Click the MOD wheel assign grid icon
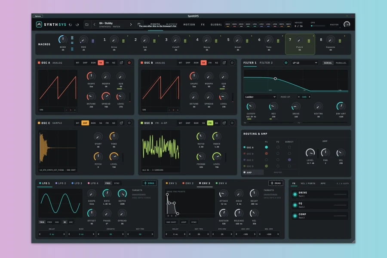The height and width of the screenshot is (258, 387). (93, 41)
